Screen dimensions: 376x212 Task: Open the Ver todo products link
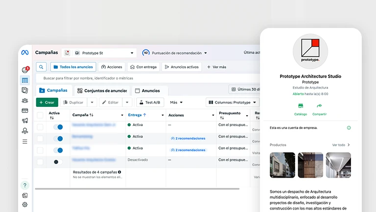341,145
